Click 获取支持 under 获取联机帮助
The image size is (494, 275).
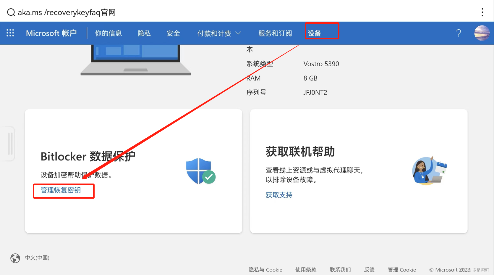(x=278, y=194)
